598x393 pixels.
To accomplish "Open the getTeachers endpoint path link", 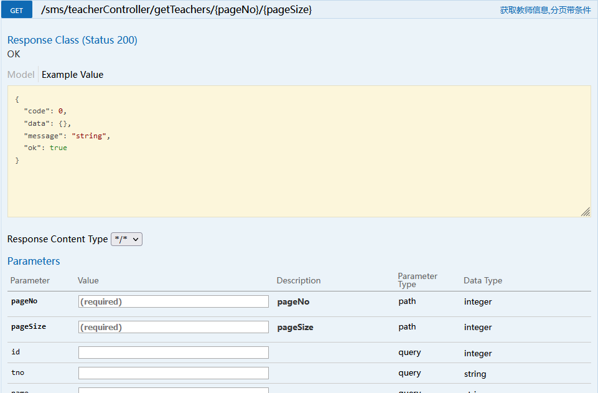I will 176,9.
